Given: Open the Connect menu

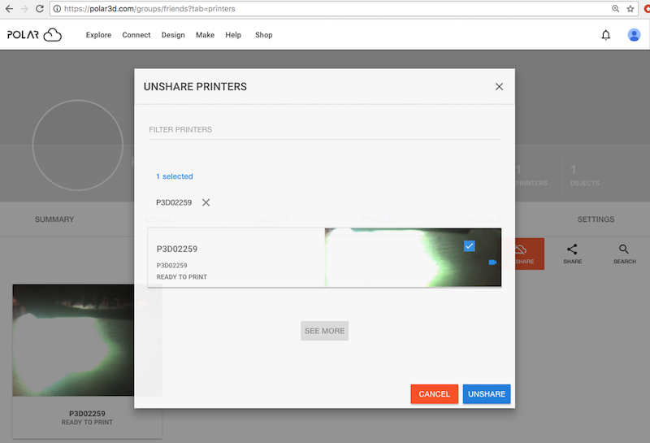Looking at the screenshot, I should (136, 35).
